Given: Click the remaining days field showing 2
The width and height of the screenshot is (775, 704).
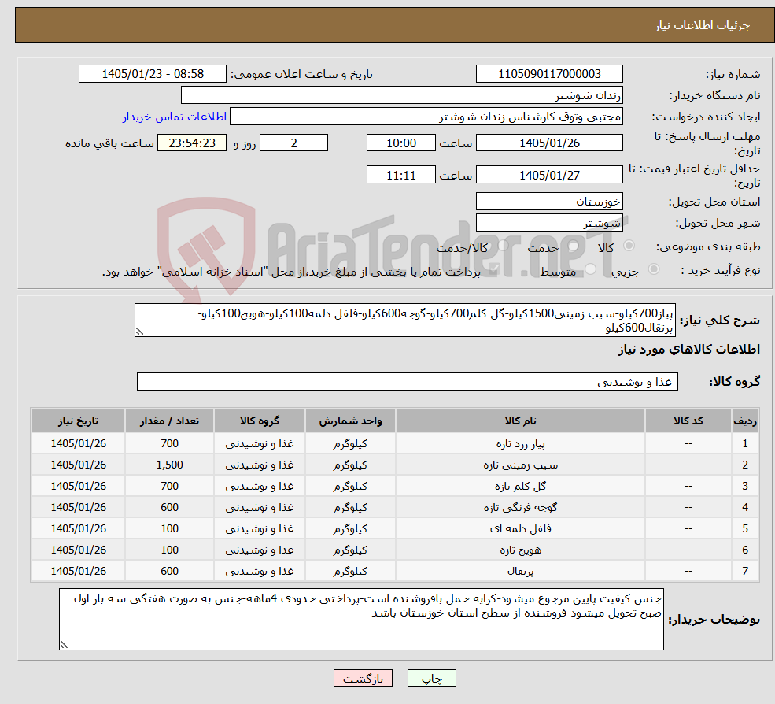Looking at the screenshot, I should (x=293, y=143).
